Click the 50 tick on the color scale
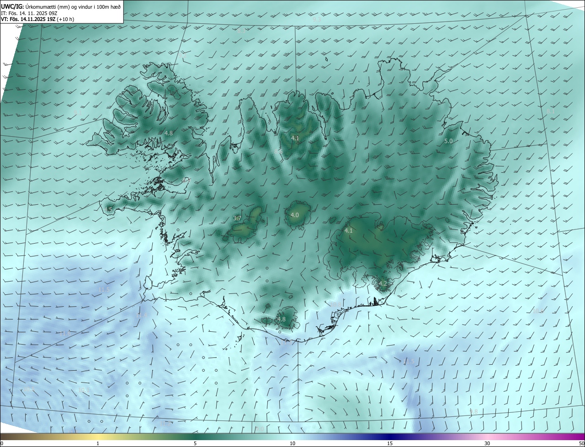The width and height of the screenshot is (585, 447). click(x=581, y=443)
